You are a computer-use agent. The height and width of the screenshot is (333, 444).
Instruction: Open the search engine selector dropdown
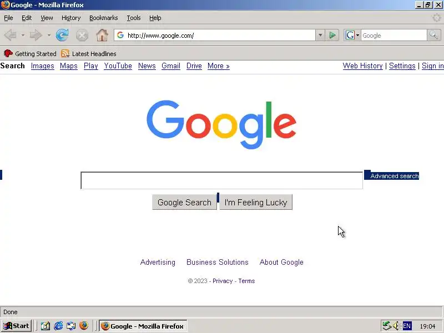(352, 36)
